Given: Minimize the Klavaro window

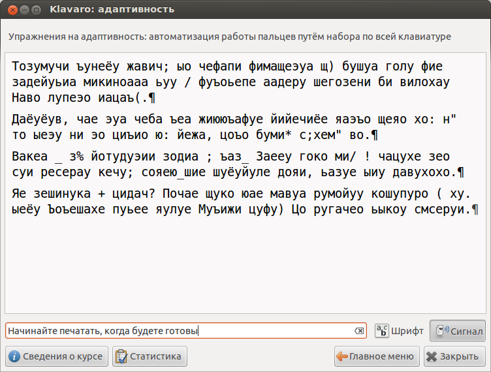Looking at the screenshot, I should pos(24,10).
